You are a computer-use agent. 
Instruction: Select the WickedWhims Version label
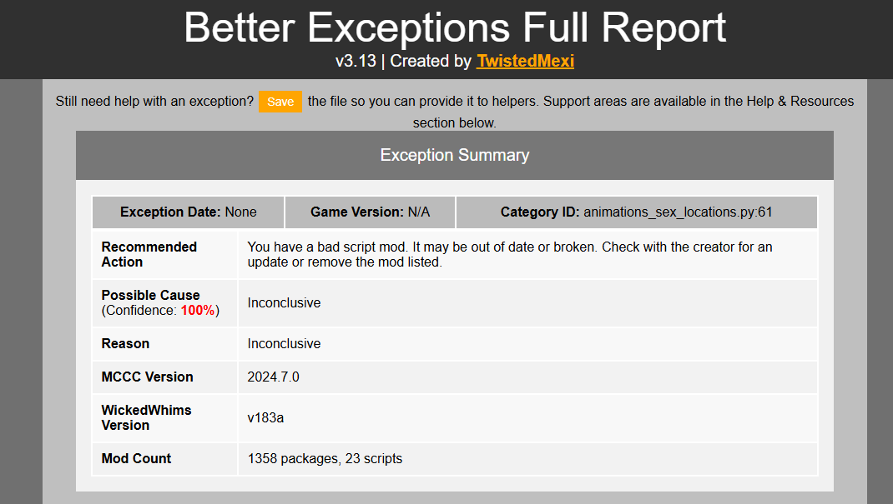[146, 417]
